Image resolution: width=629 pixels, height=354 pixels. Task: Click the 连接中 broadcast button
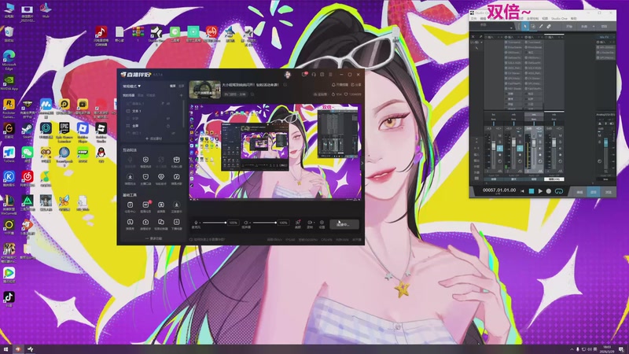[344, 224]
